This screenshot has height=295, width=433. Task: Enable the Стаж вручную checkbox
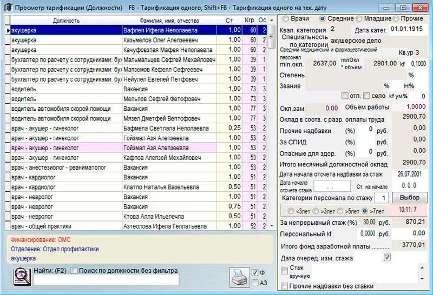(284, 271)
